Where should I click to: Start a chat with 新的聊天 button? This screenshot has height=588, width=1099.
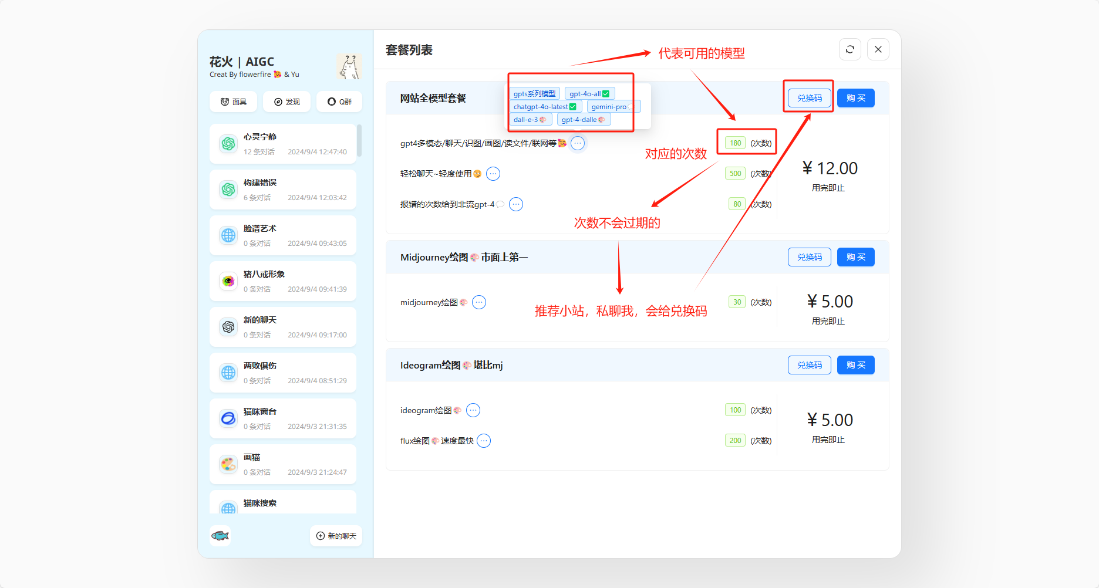tap(336, 536)
